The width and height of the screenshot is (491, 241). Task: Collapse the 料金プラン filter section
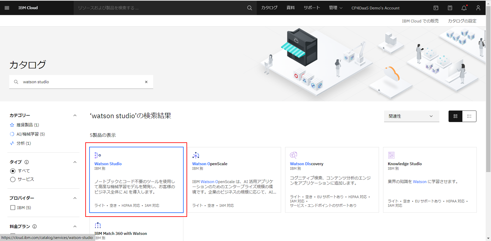[75, 227]
